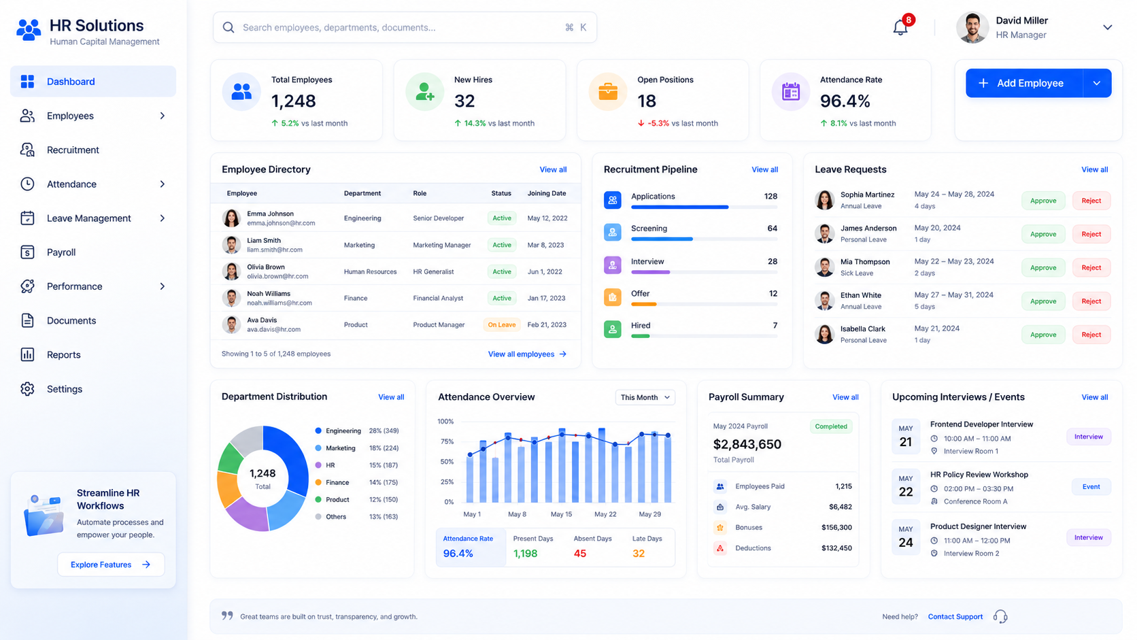Click View all employees link

coord(527,354)
